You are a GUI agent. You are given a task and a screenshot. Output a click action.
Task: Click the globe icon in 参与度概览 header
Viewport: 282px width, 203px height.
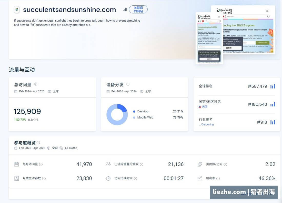click(48, 148)
